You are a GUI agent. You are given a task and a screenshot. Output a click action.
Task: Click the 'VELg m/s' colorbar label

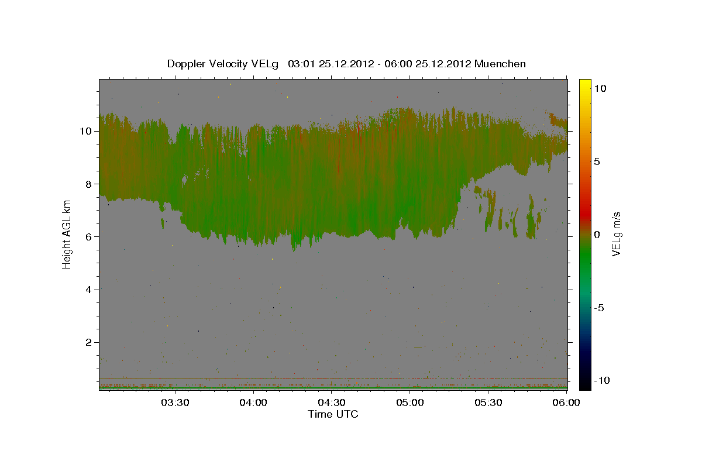(x=616, y=235)
